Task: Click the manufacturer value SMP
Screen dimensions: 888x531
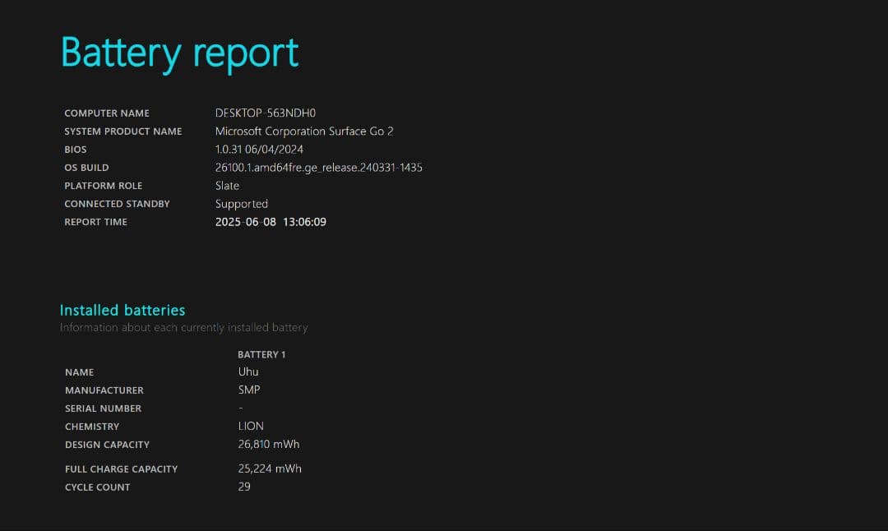Action: (249, 390)
